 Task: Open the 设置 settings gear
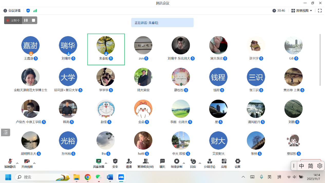click(238, 161)
